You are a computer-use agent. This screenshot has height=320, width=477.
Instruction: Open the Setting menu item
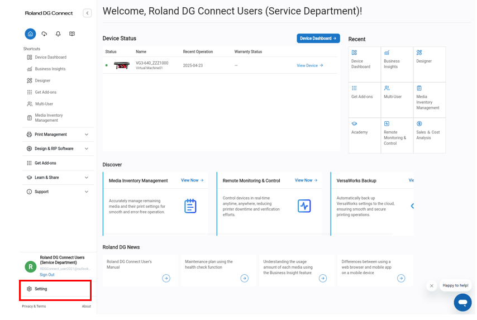tap(55, 289)
